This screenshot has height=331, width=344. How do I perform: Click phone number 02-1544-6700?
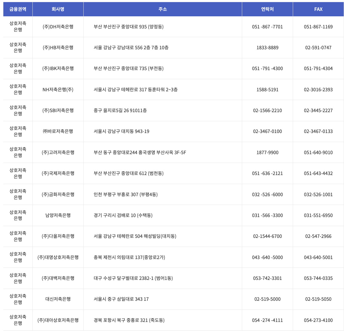click(x=267, y=236)
